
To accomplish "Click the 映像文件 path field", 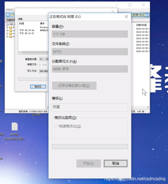I will click(x=44, y=65).
